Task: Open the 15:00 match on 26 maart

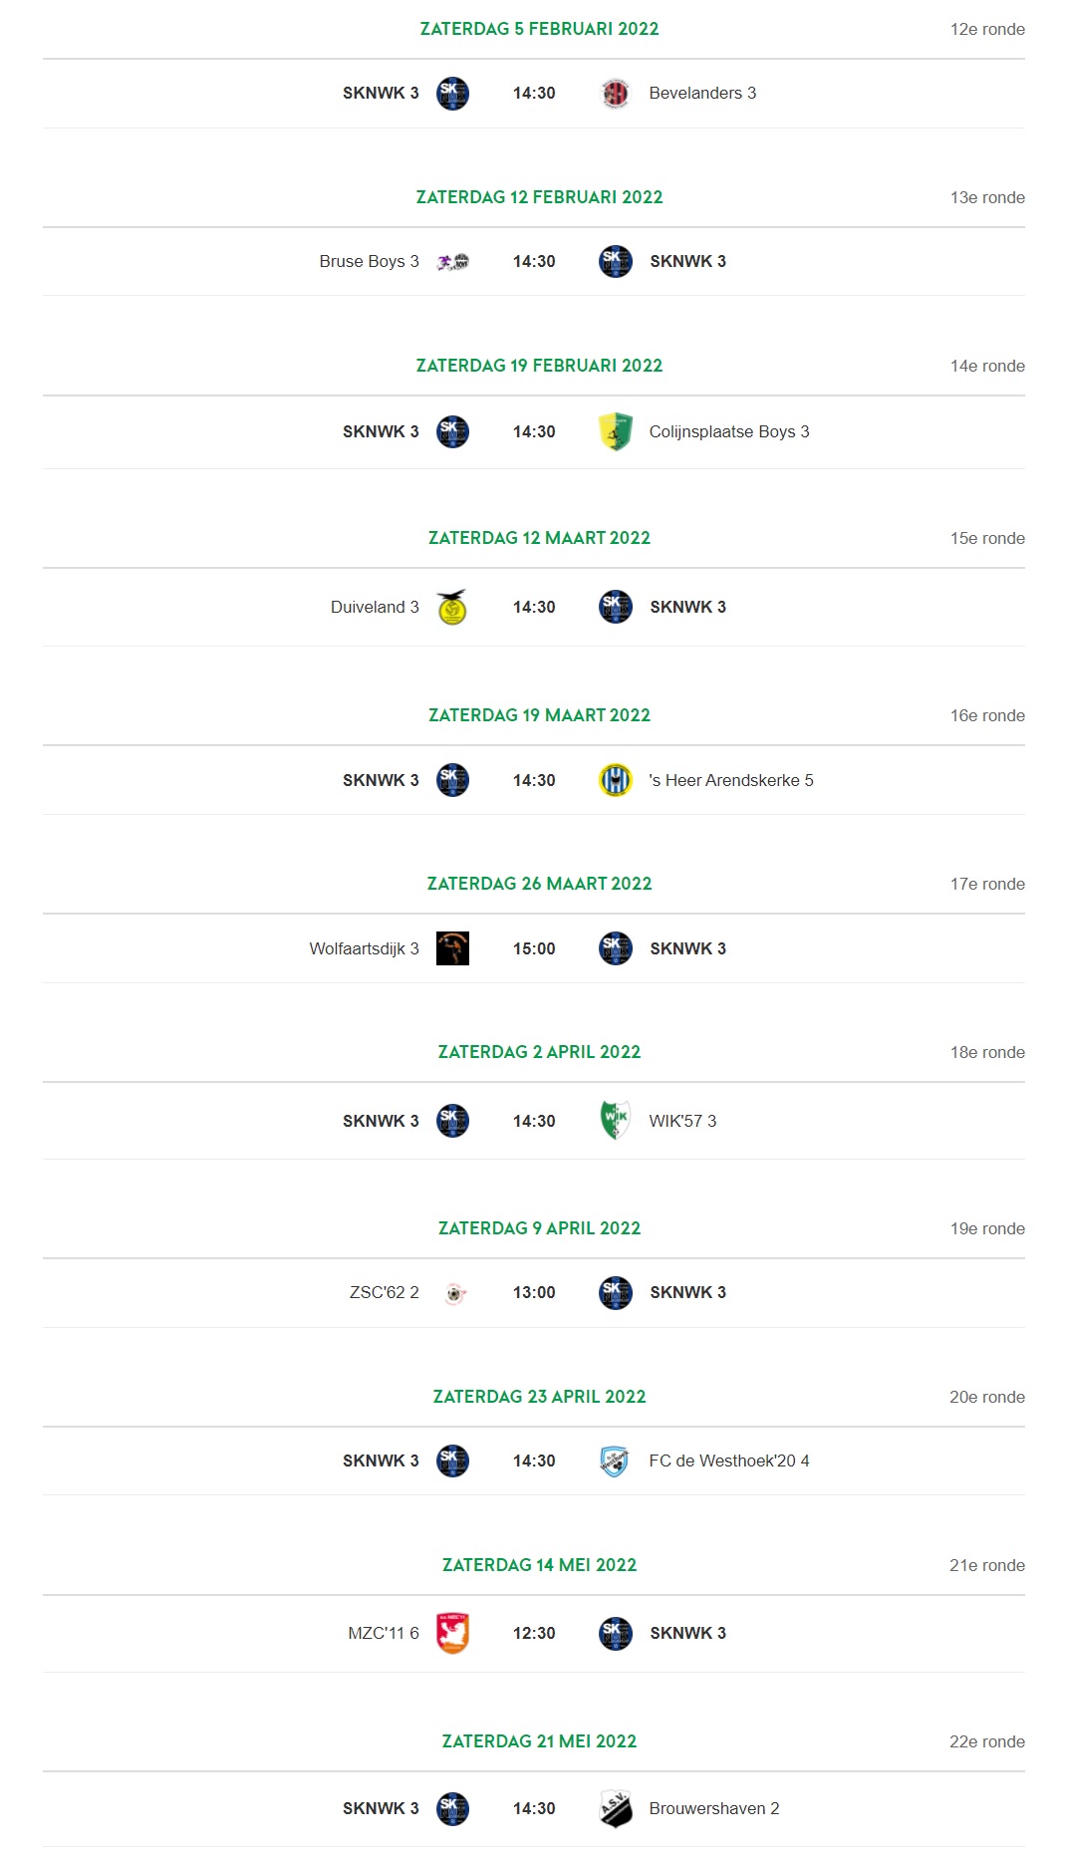Action: [534, 948]
